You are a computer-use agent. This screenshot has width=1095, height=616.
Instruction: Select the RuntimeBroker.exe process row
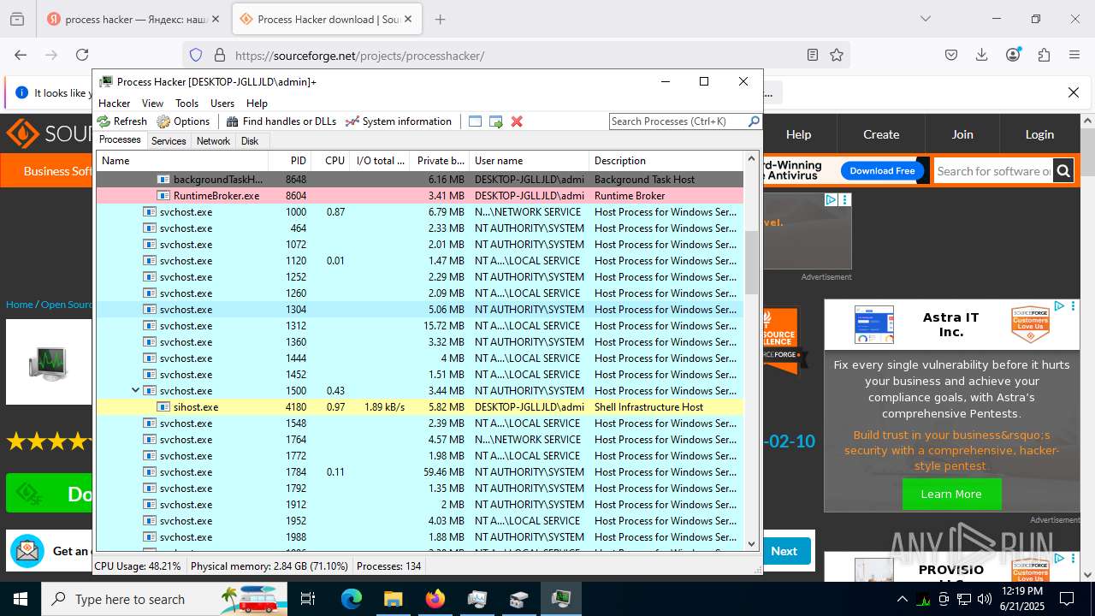(x=419, y=196)
